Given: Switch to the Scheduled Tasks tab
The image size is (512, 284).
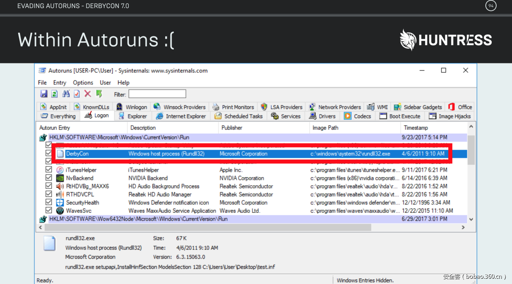Looking at the screenshot, I should click(x=239, y=116).
